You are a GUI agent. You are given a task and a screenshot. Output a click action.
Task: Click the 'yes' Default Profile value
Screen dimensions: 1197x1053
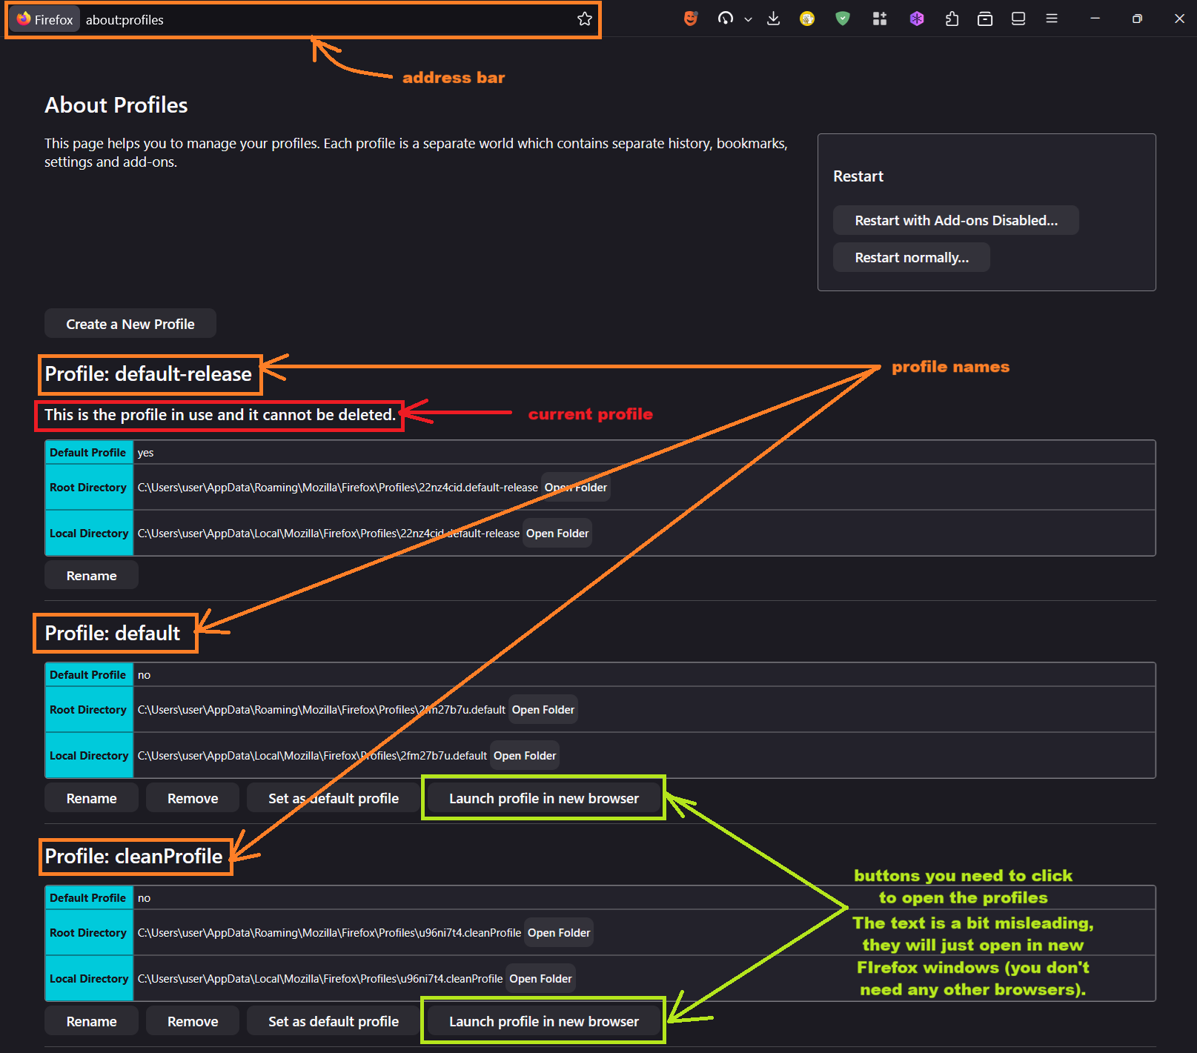145,453
